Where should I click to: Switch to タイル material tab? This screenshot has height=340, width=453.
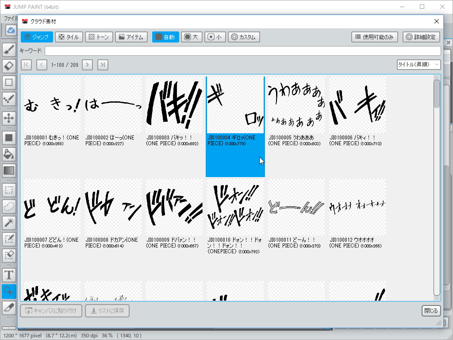click(69, 37)
